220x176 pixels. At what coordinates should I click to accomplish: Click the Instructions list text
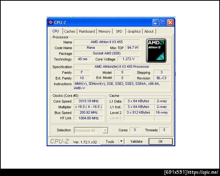pyautogui.click(x=122, y=86)
